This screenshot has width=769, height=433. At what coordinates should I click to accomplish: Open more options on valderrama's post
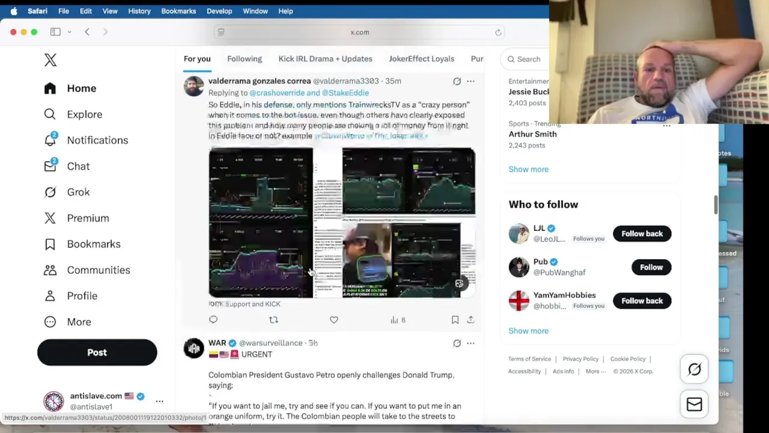point(470,81)
